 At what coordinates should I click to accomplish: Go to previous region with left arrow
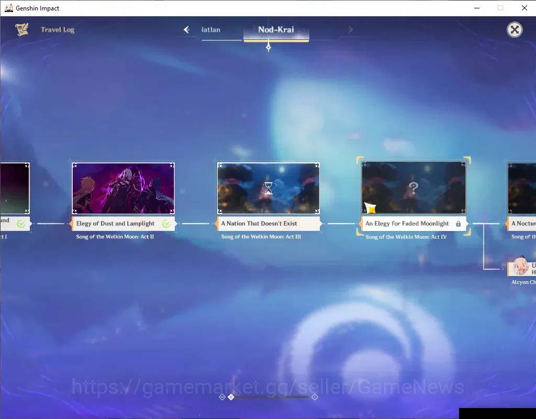click(x=187, y=30)
